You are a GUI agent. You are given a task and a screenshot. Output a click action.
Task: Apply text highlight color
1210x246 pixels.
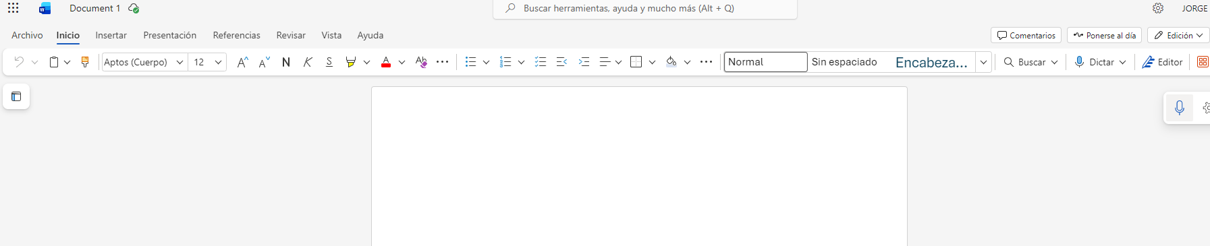[x=350, y=62]
